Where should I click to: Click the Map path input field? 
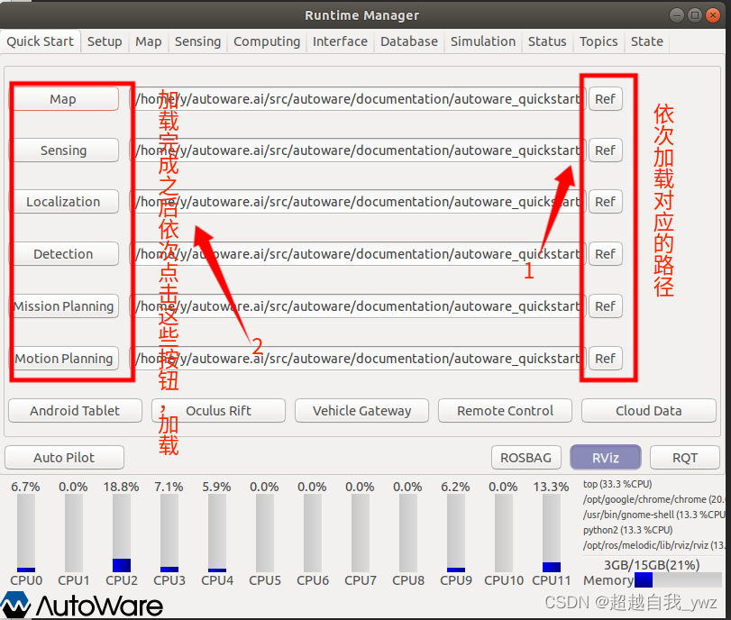coord(357,99)
